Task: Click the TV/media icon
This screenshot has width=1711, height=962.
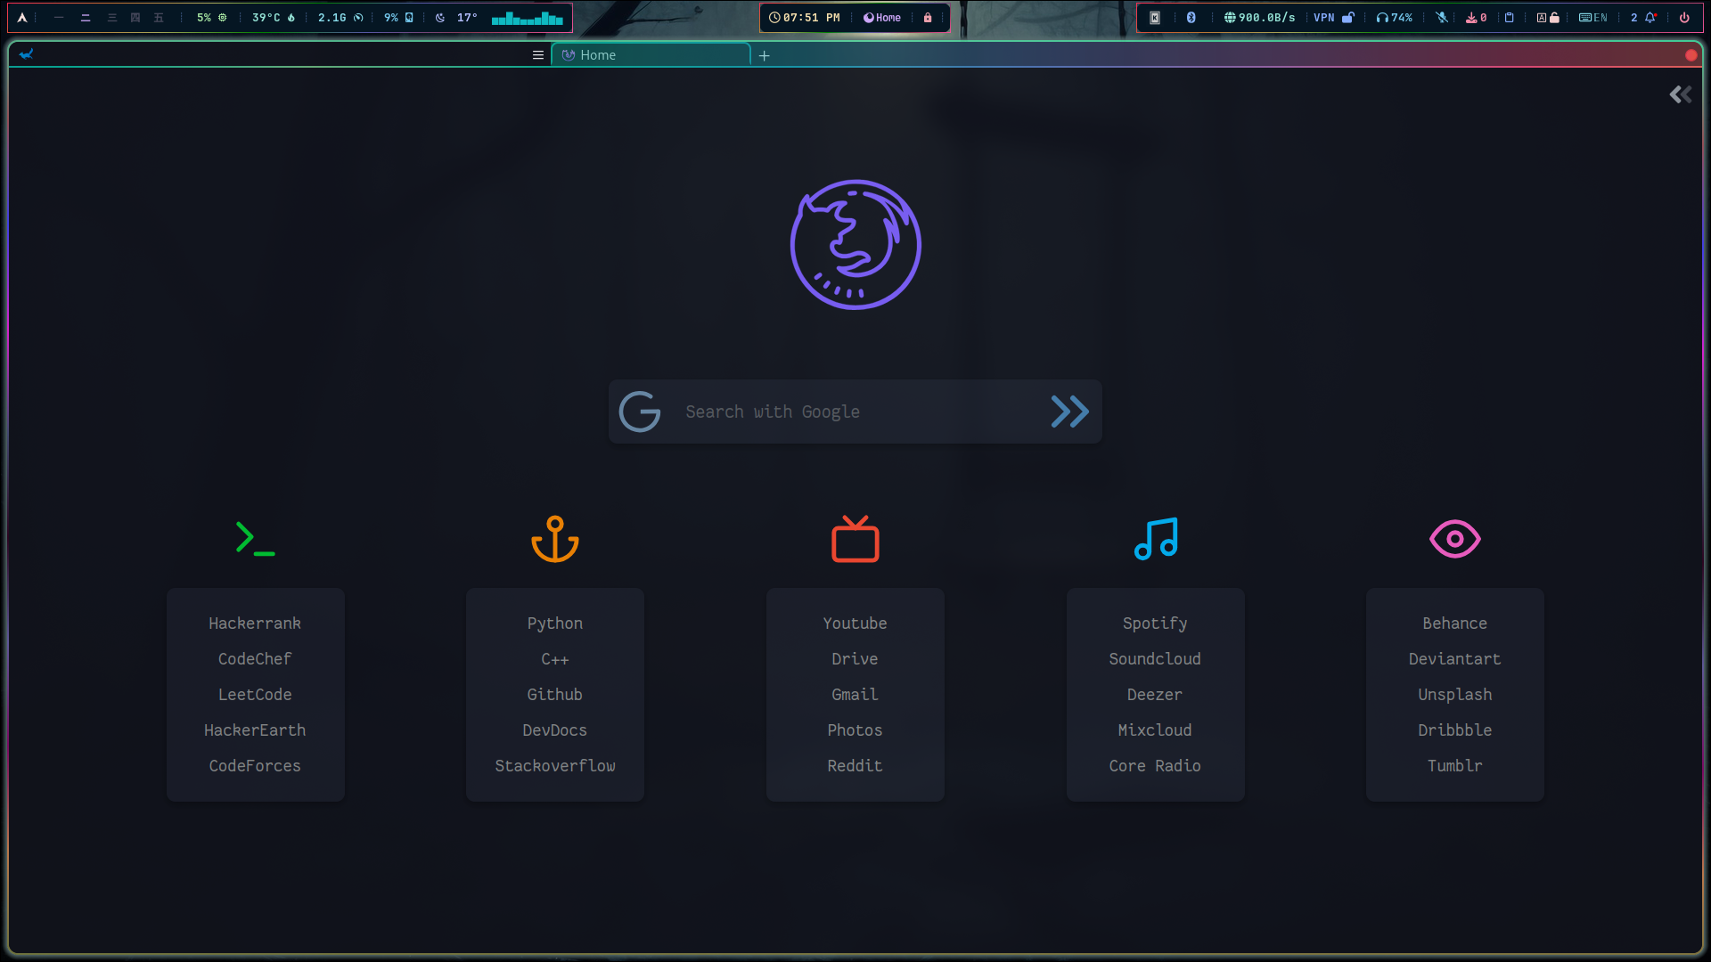Action: [x=855, y=538]
